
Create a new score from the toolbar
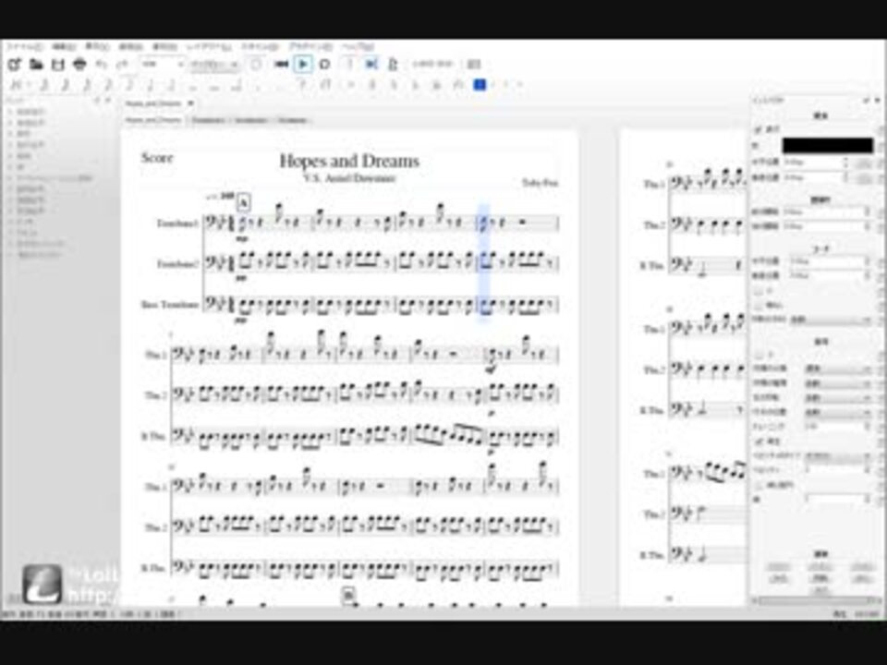coord(15,65)
